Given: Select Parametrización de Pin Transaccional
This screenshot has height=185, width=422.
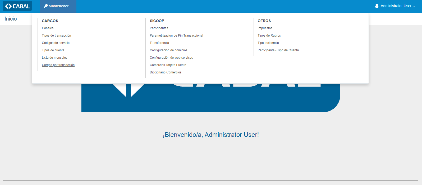Looking at the screenshot, I should point(176,36).
